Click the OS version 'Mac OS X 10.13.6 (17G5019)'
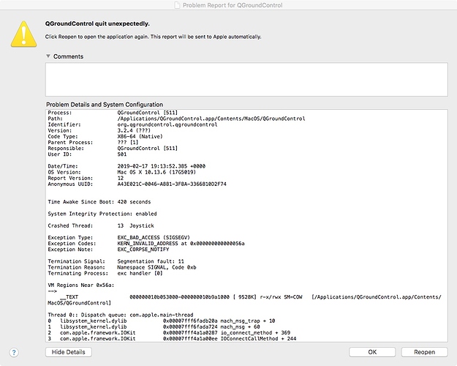 point(156,172)
